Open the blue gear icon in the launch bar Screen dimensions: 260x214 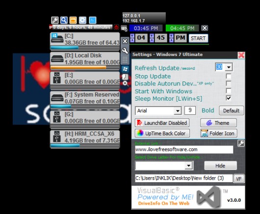point(82,20)
